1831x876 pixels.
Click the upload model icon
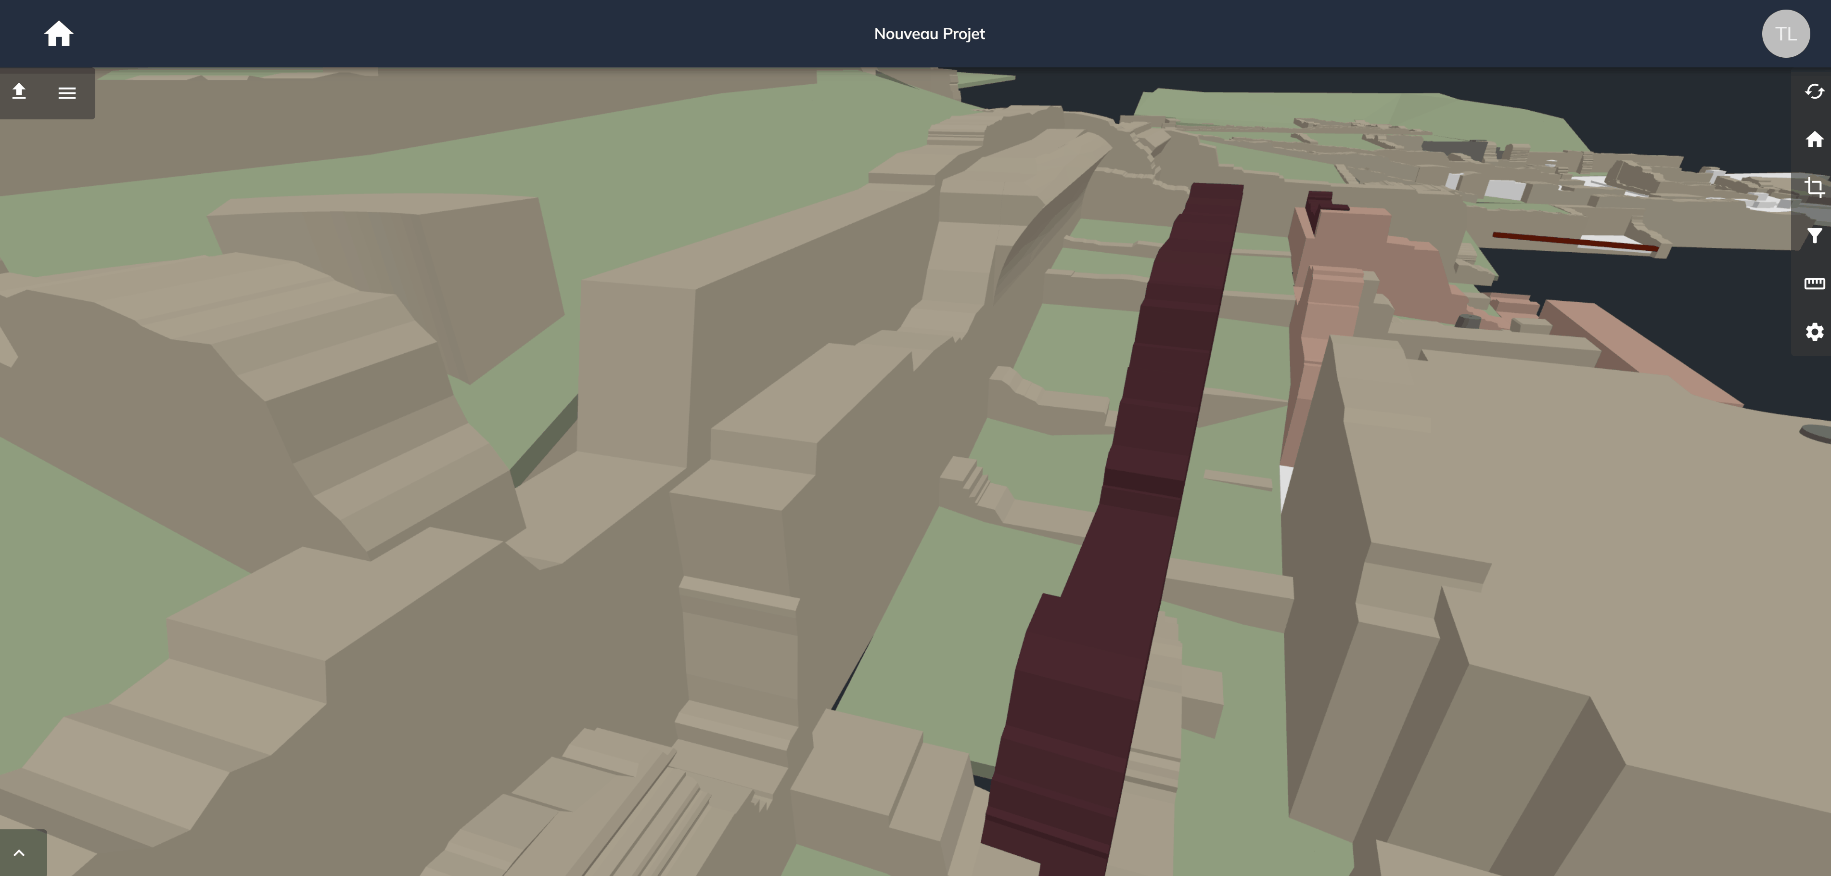tap(19, 92)
